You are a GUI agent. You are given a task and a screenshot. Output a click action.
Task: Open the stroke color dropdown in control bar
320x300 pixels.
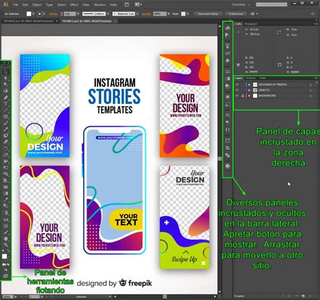tap(44, 14)
